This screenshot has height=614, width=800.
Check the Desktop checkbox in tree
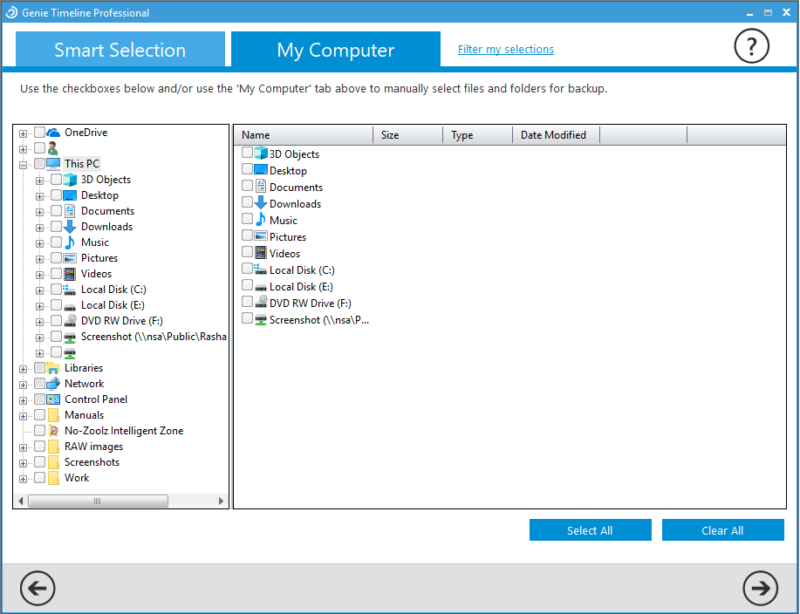pyautogui.click(x=56, y=195)
